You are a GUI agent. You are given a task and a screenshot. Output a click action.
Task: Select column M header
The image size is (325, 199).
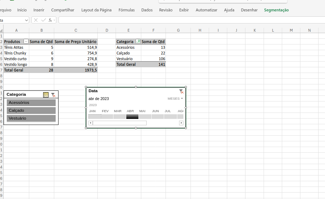click(x=291, y=30)
